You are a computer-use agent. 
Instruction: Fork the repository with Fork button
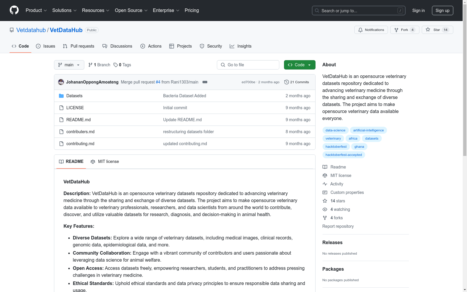click(405, 30)
